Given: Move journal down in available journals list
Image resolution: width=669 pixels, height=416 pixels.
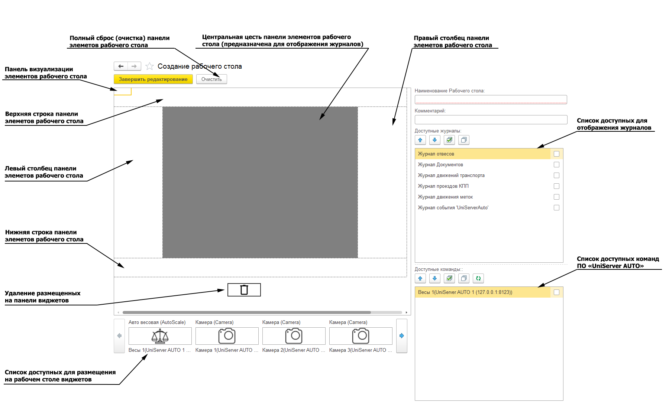Looking at the screenshot, I should [x=434, y=140].
